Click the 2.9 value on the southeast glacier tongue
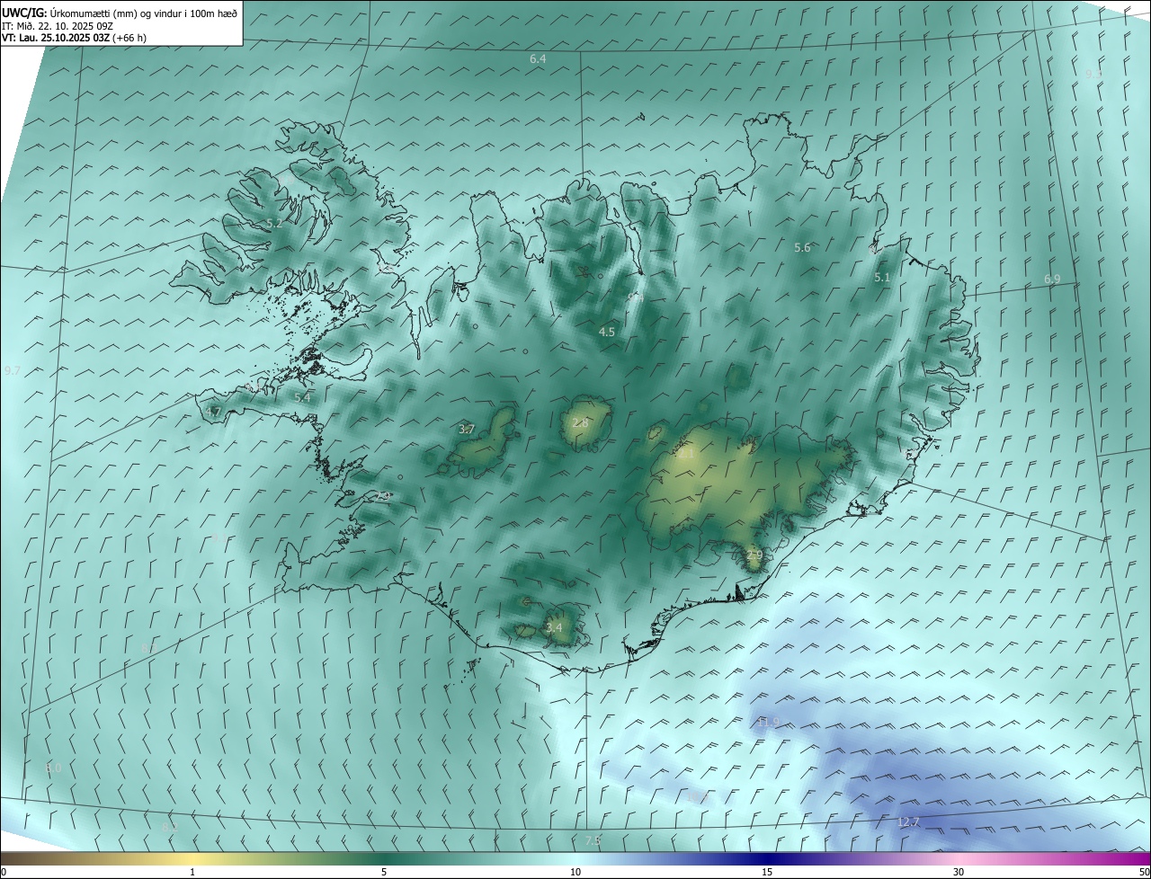The image size is (1151, 879). [x=754, y=555]
